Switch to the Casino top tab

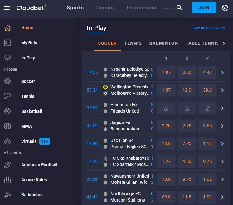[105, 7]
